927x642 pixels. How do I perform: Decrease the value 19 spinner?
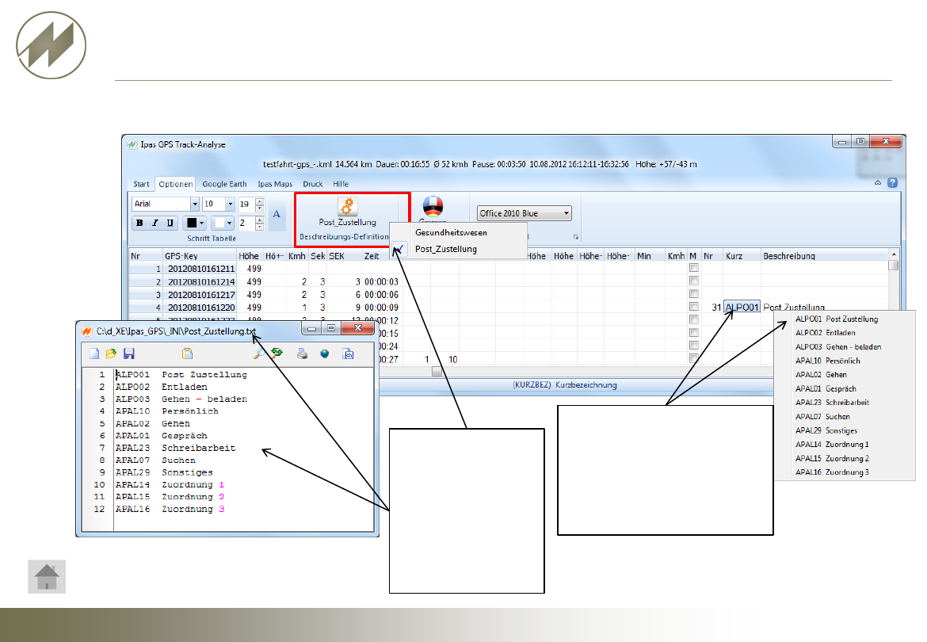[x=259, y=208]
